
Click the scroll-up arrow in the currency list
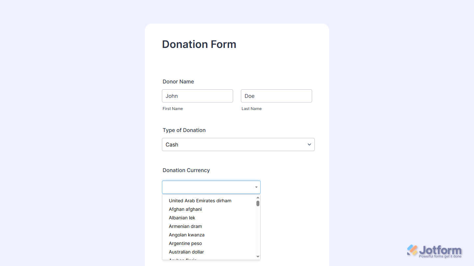point(258,197)
